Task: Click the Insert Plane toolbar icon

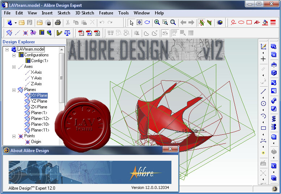Action: click(9, 33)
